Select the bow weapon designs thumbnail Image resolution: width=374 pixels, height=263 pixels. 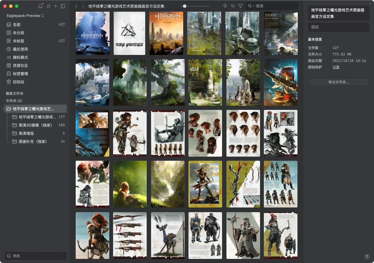click(x=243, y=184)
